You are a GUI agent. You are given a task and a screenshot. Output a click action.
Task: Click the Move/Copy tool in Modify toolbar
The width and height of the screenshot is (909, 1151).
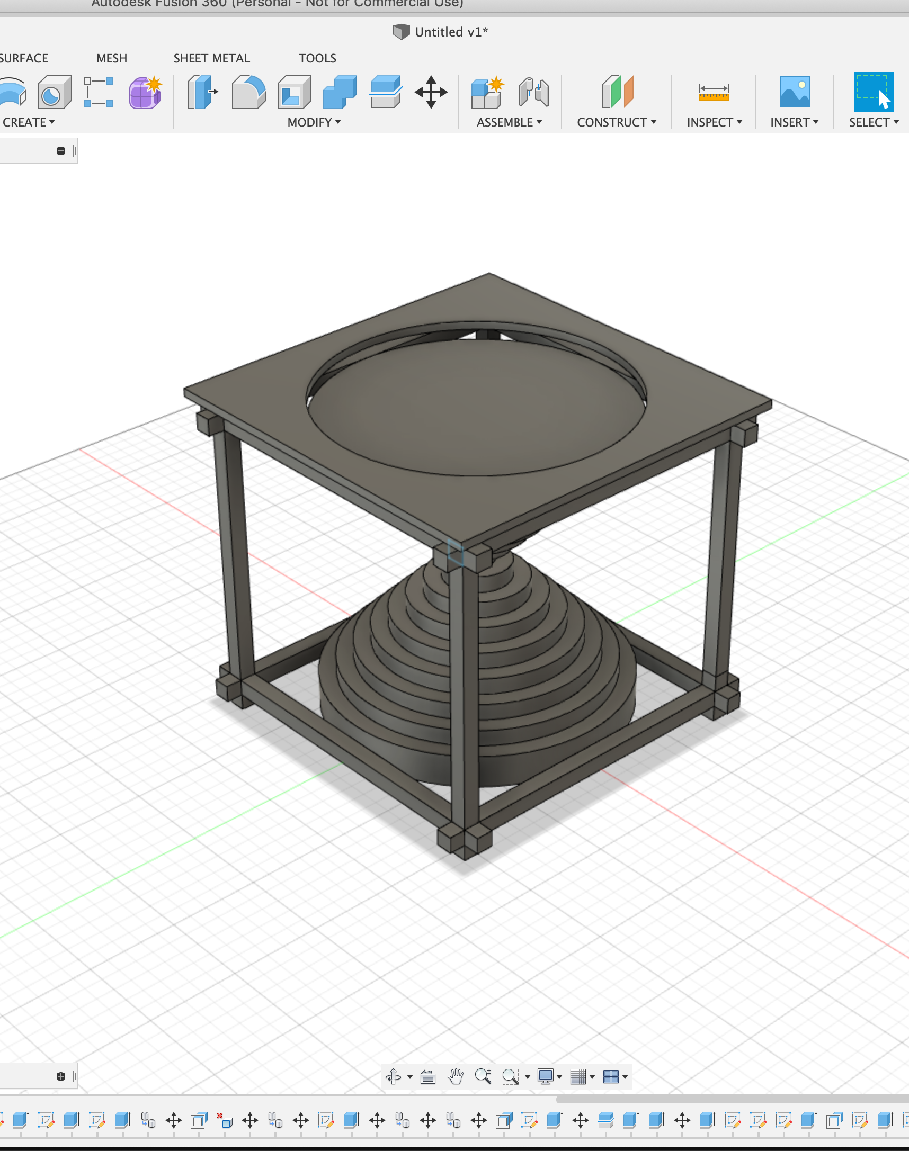click(x=431, y=93)
